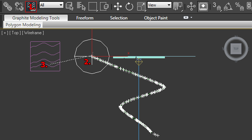Screen dimensions: 252x140
Task: Click the TOP face of ViewCube
Action: click(236, 49)
